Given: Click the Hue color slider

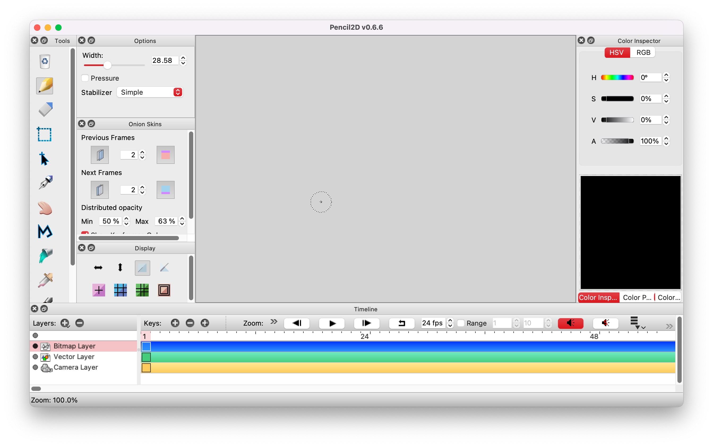Looking at the screenshot, I should click(x=617, y=78).
